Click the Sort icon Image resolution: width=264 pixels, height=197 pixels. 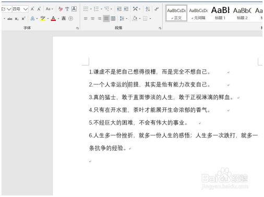[148, 9]
